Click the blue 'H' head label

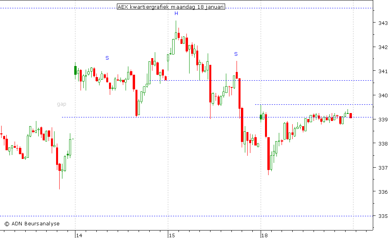click(176, 13)
